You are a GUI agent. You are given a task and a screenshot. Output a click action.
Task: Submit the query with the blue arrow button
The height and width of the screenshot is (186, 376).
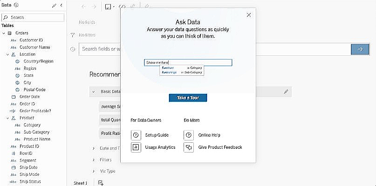[x=360, y=49]
